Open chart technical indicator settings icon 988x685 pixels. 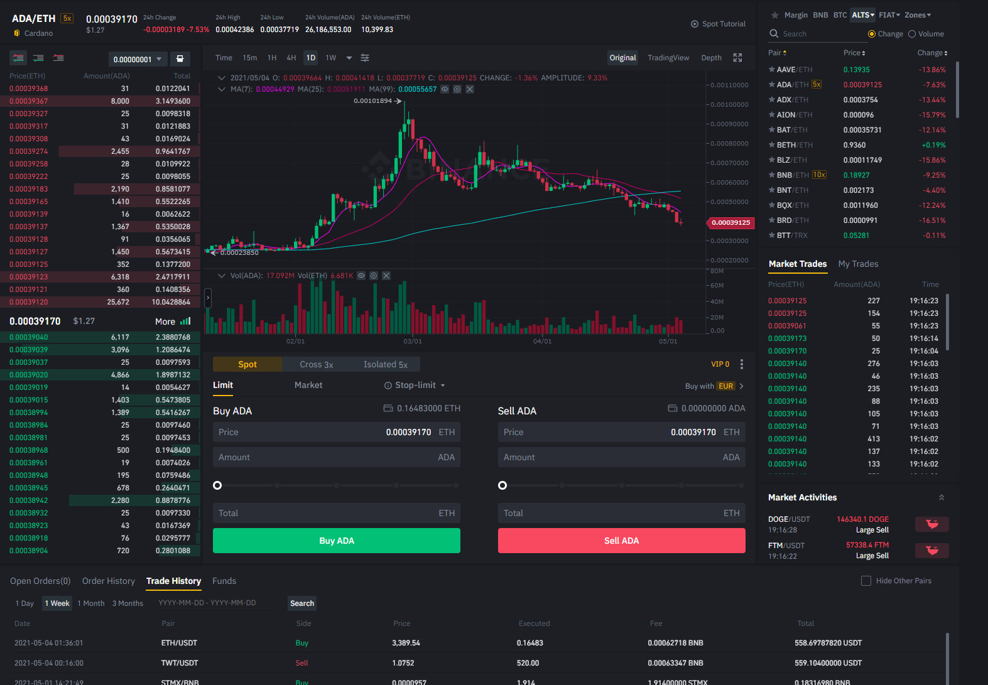(365, 58)
